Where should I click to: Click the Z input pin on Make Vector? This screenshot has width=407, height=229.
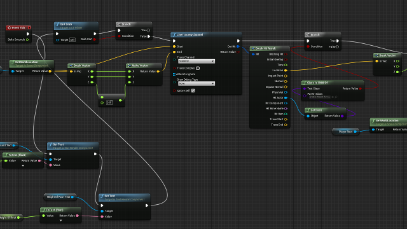coord(130,82)
